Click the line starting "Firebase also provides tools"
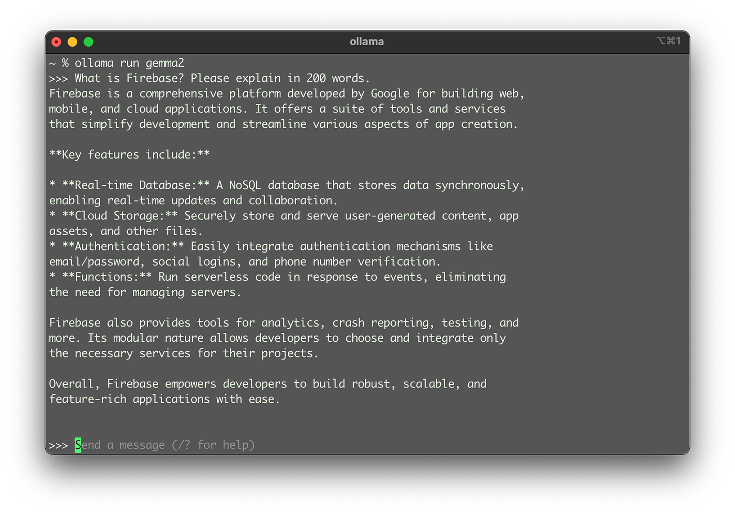The width and height of the screenshot is (735, 514). (284, 323)
